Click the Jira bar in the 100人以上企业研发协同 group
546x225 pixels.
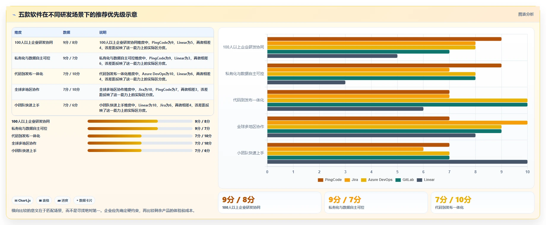[371, 43]
